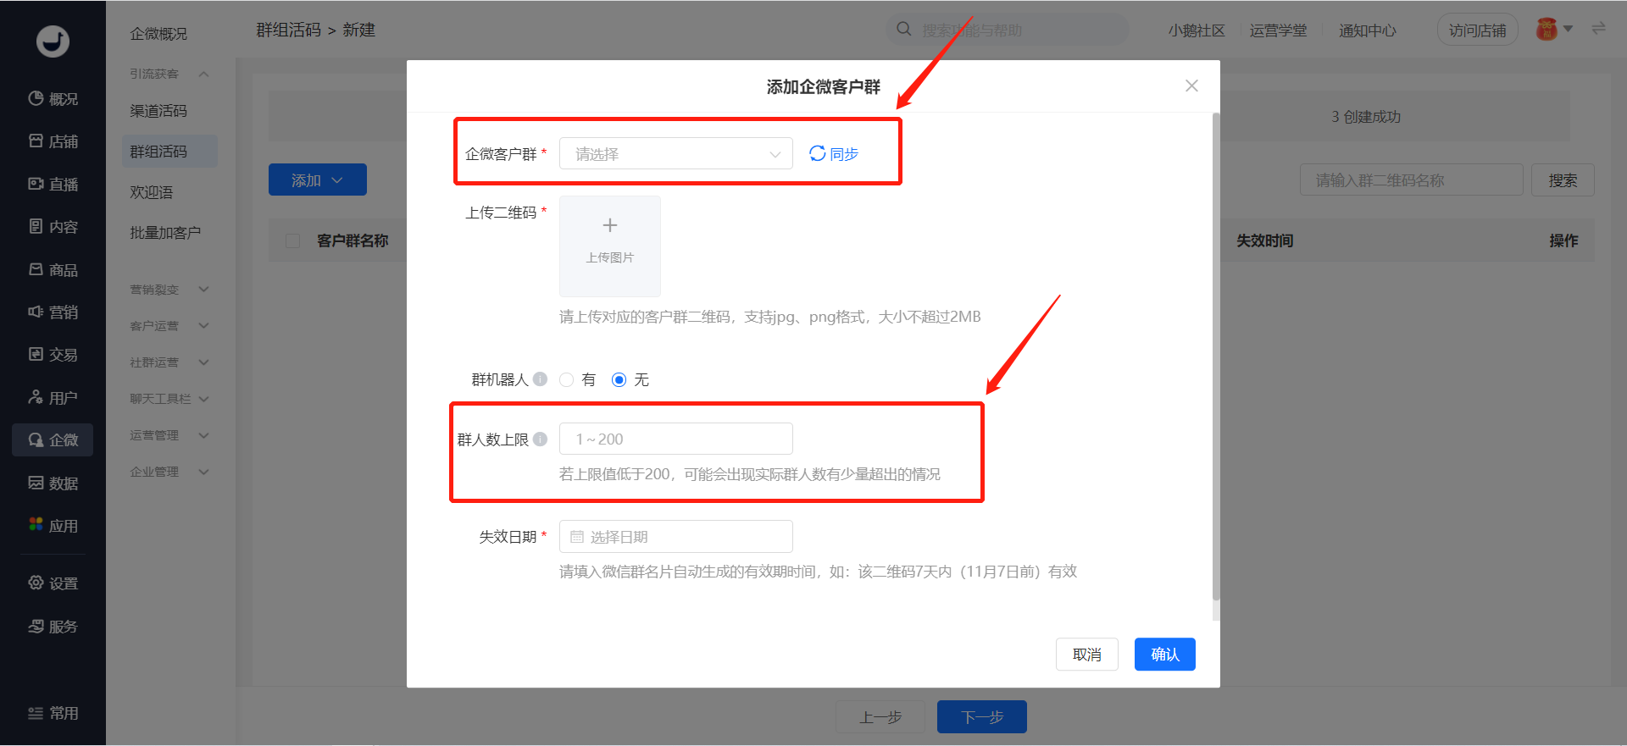Viewport: 1627px width, 746px height.
Task: Close the 添加企微客户群 dialog
Action: click(x=1191, y=86)
